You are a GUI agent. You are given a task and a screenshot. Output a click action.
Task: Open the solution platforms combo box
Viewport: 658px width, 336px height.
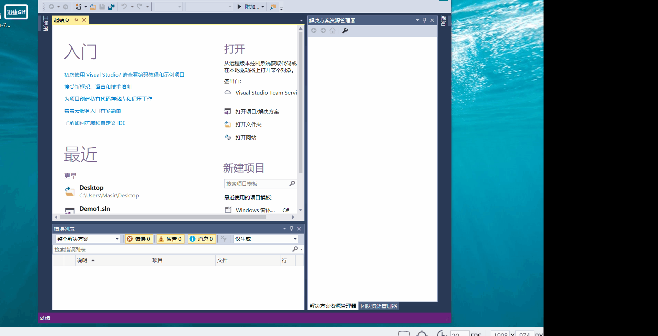[209, 7]
